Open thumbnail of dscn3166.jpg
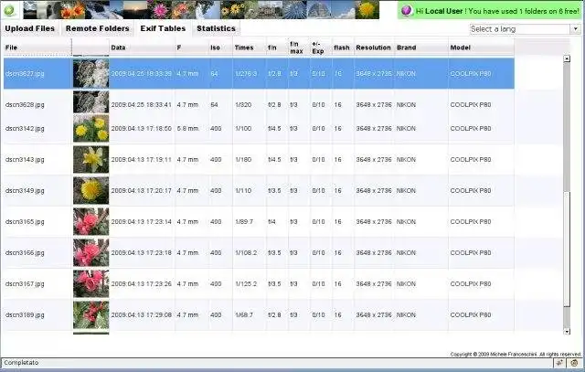Screen dimensions: 585x372 91,252
